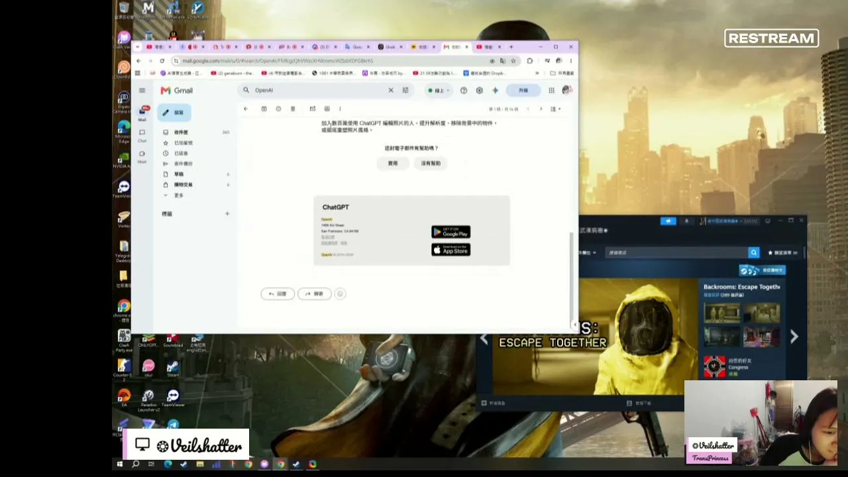848x477 pixels.
Task: Switch to the Grok browser tab
Action: click(390, 47)
